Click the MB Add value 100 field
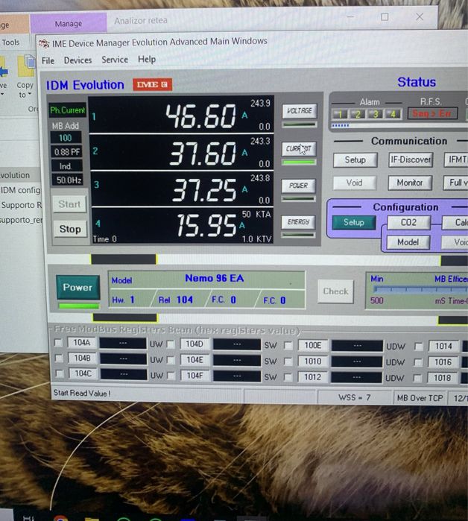This screenshot has height=521, width=468. [x=66, y=138]
